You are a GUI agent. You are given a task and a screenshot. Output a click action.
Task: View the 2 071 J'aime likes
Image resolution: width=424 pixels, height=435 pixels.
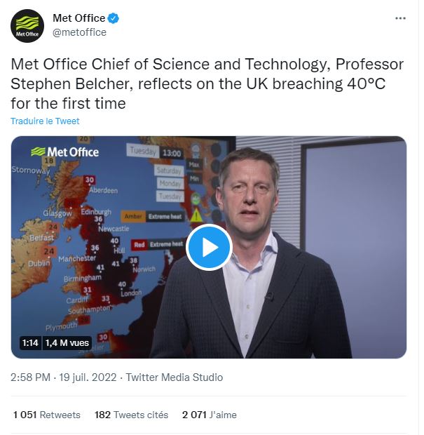(x=209, y=415)
